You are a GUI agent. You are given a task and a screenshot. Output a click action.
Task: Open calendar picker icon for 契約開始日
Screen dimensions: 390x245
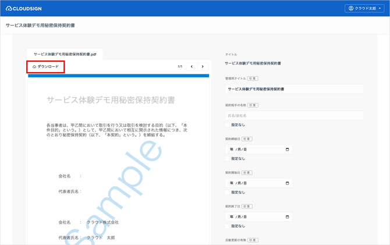pyautogui.click(x=287, y=183)
